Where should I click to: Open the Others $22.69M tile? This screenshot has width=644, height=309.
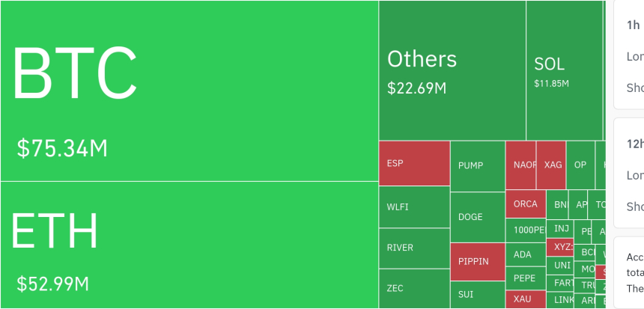[x=452, y=70]
